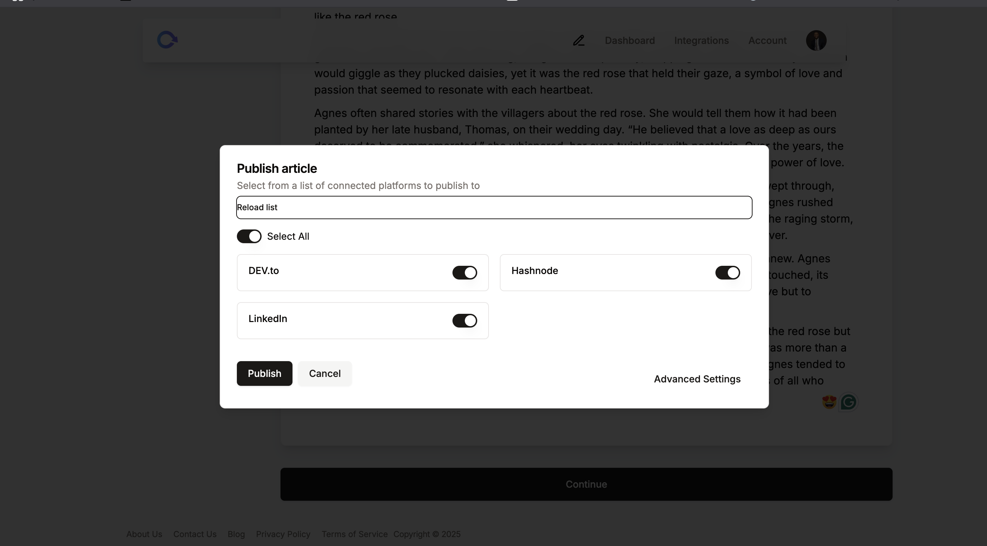
Task: Click the About Us footer link
Action: (x=144, y=534)
